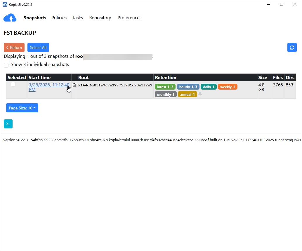Open the Repository section
The height and width of the screenshot is (251, 302).
coord(100,18)
